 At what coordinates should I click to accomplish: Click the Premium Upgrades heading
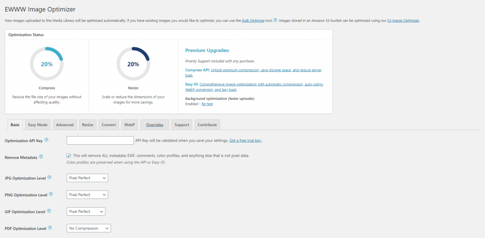[x=207, y=50]
